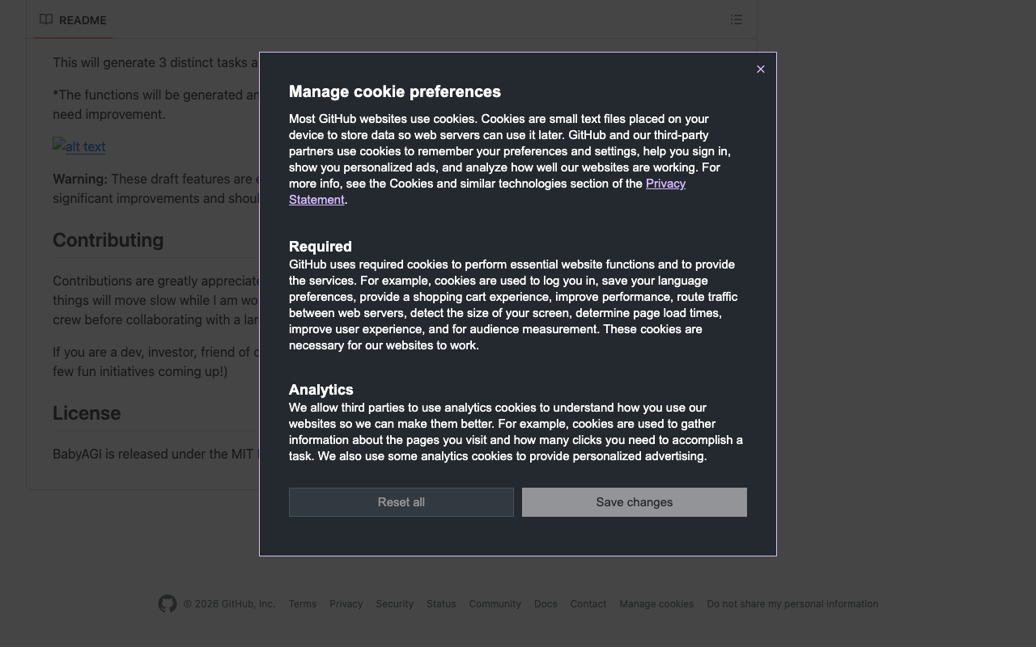Click the GitHub logo in footer
Image resolution: width=1036 pixels, height=647 pixels.
pos(168,604)
